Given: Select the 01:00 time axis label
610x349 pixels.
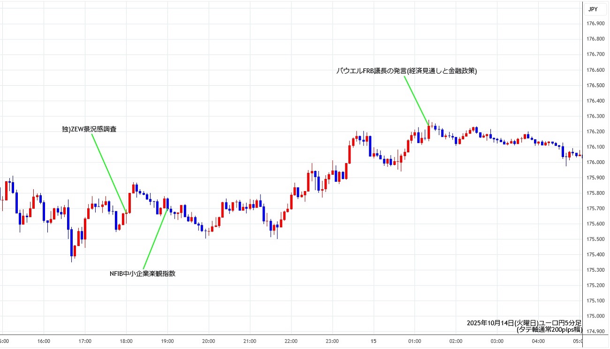Looking at the screenshot, I should (414, 341).
